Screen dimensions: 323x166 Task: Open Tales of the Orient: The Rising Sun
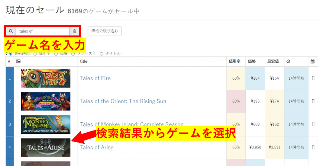point(123,101)
